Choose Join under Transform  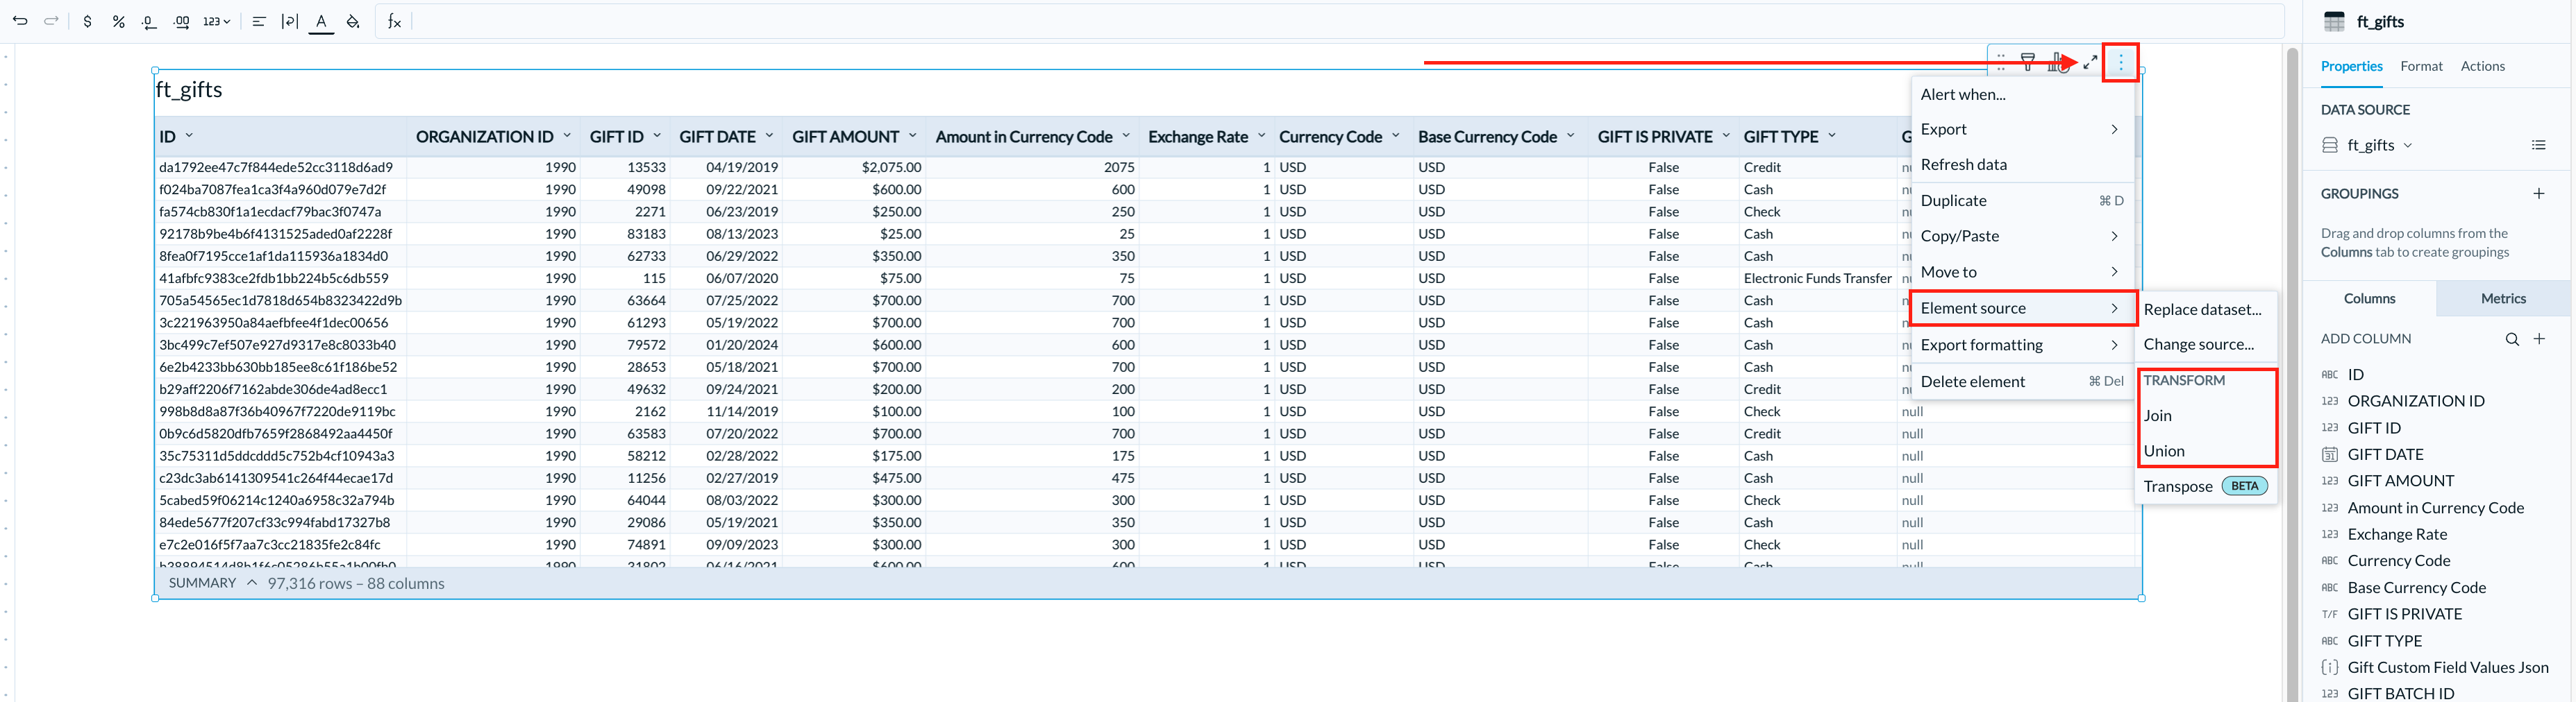2205,416
